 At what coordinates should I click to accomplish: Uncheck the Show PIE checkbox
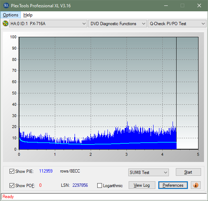12,171
